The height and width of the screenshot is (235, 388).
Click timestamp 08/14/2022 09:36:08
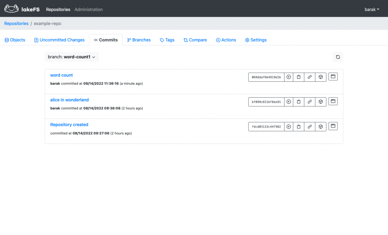tap(102, 108)
